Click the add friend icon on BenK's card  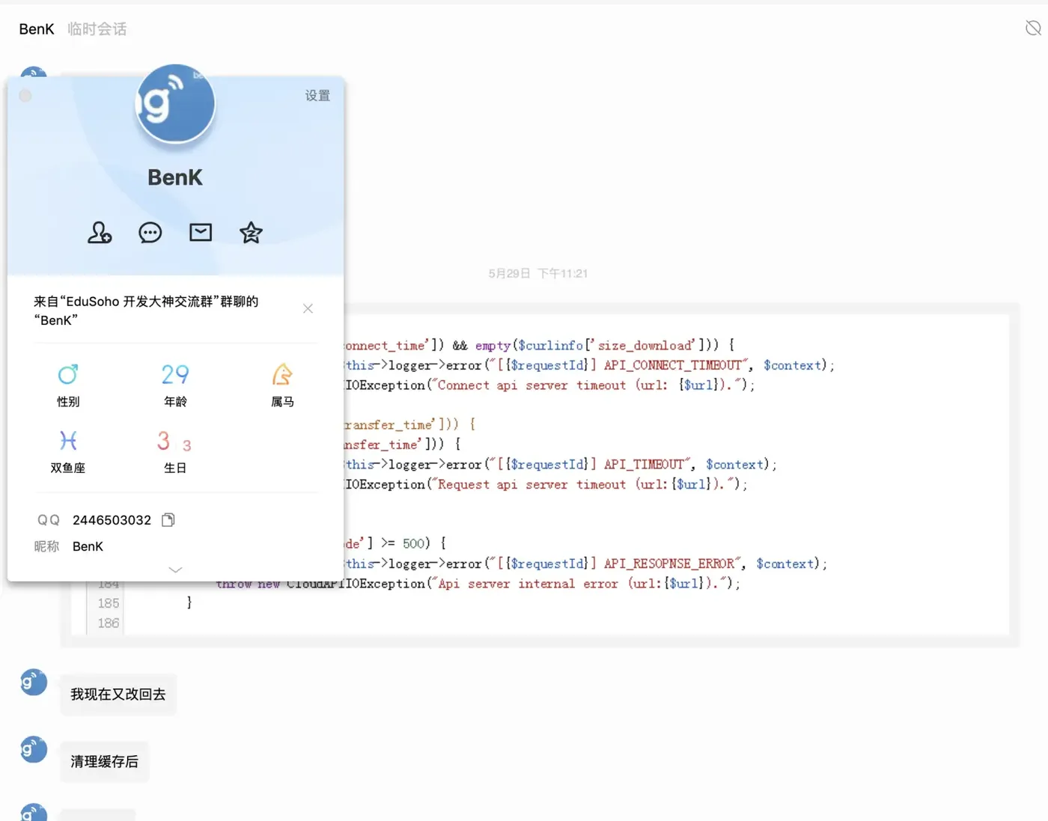click(100, 233)
